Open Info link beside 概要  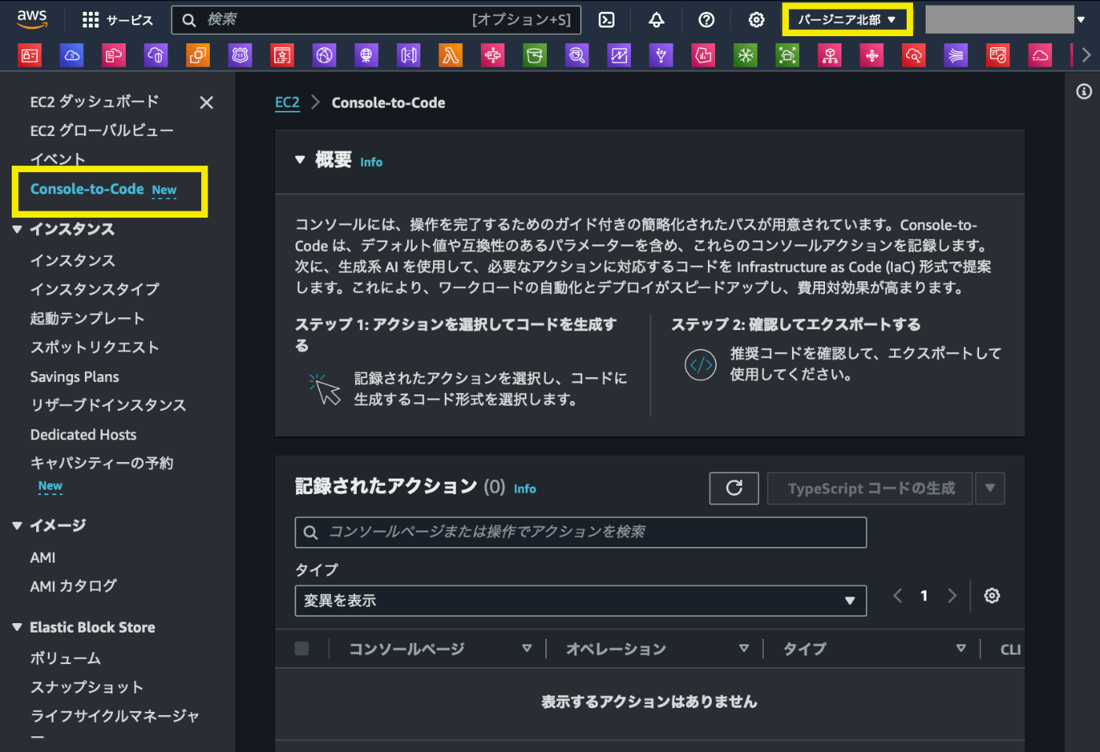click(371, 162)
